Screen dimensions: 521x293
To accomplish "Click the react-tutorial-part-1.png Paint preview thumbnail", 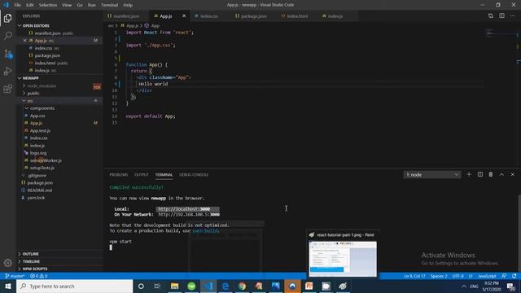I will 343,259.
